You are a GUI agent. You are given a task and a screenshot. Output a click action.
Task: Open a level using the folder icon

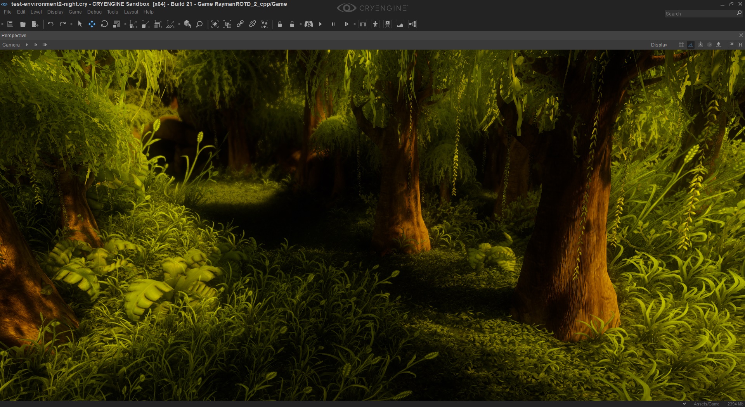[x=23, y=24]
